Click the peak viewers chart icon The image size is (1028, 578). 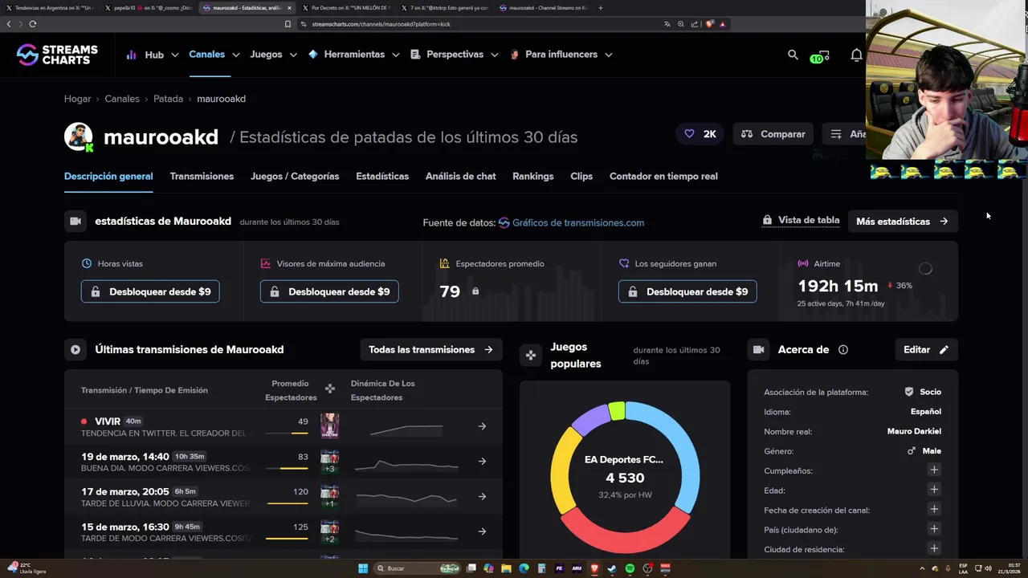coord(266,263)
